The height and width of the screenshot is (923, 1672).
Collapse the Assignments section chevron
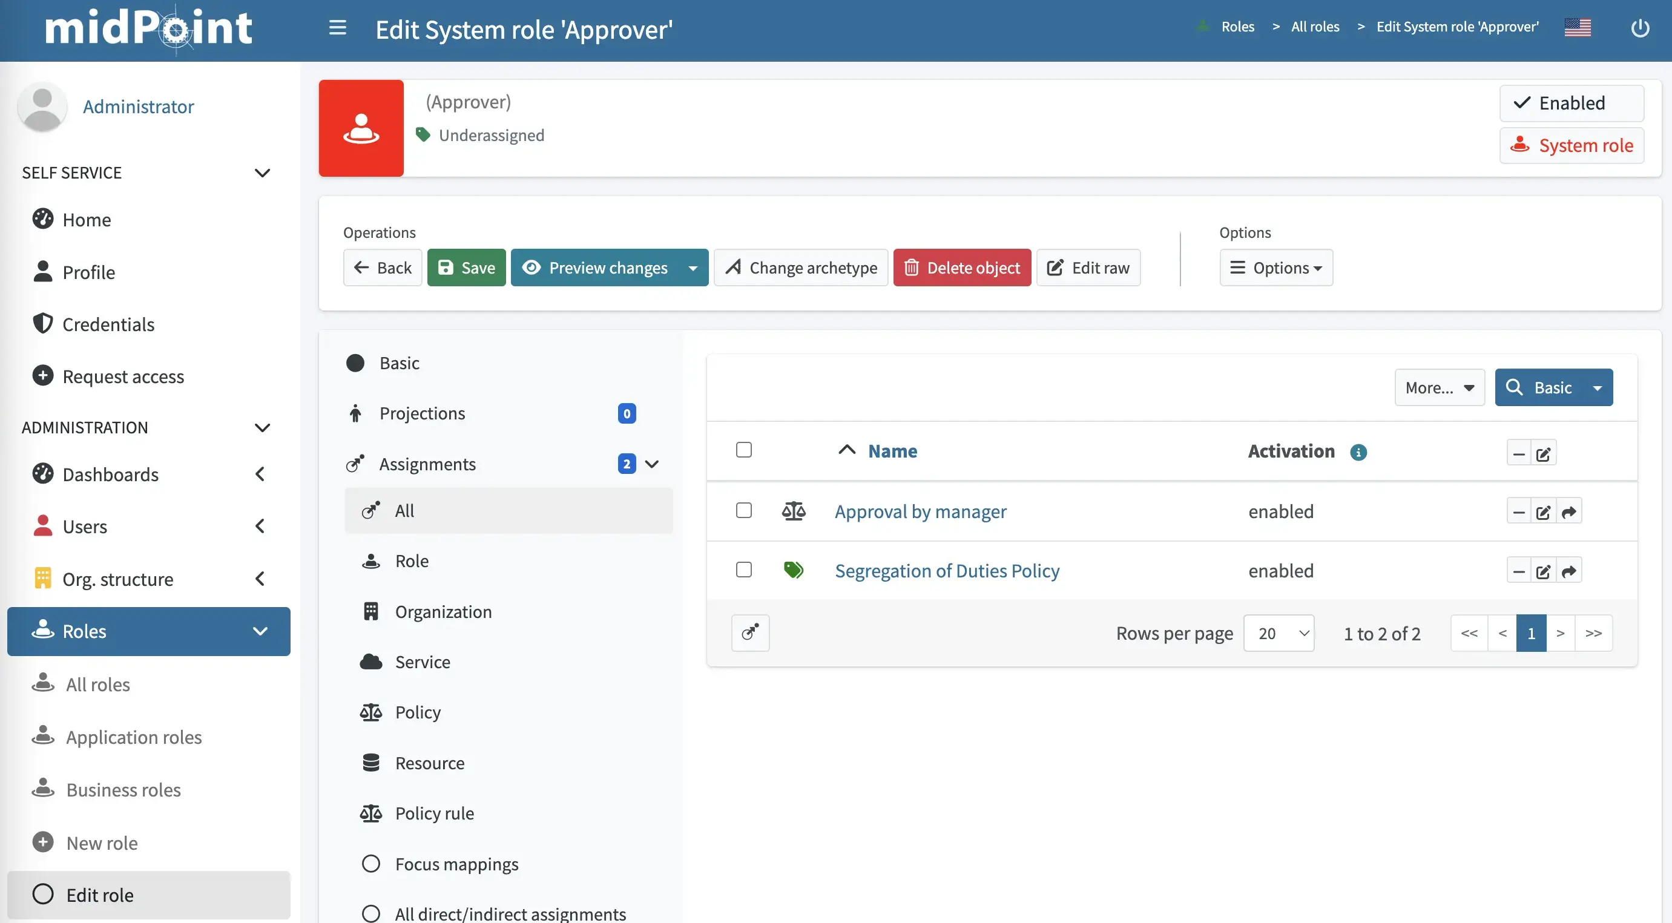(x=651, y=464)
